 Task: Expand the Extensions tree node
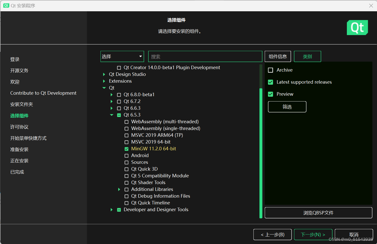[104, 81]
